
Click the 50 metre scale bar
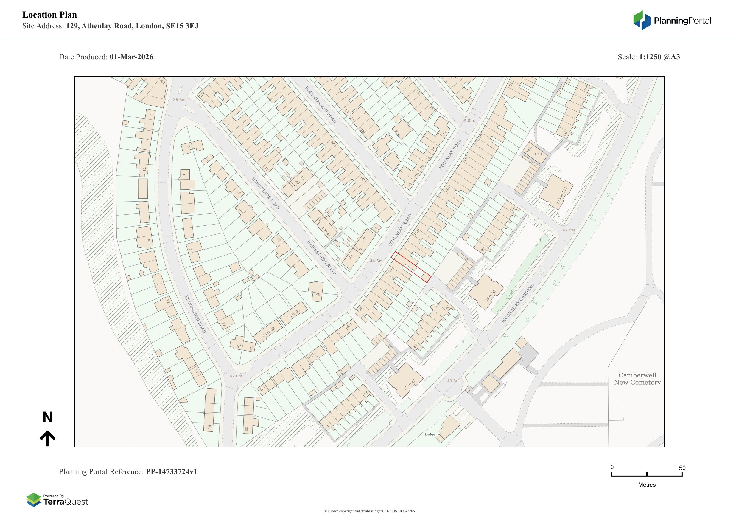pos(647,475)
